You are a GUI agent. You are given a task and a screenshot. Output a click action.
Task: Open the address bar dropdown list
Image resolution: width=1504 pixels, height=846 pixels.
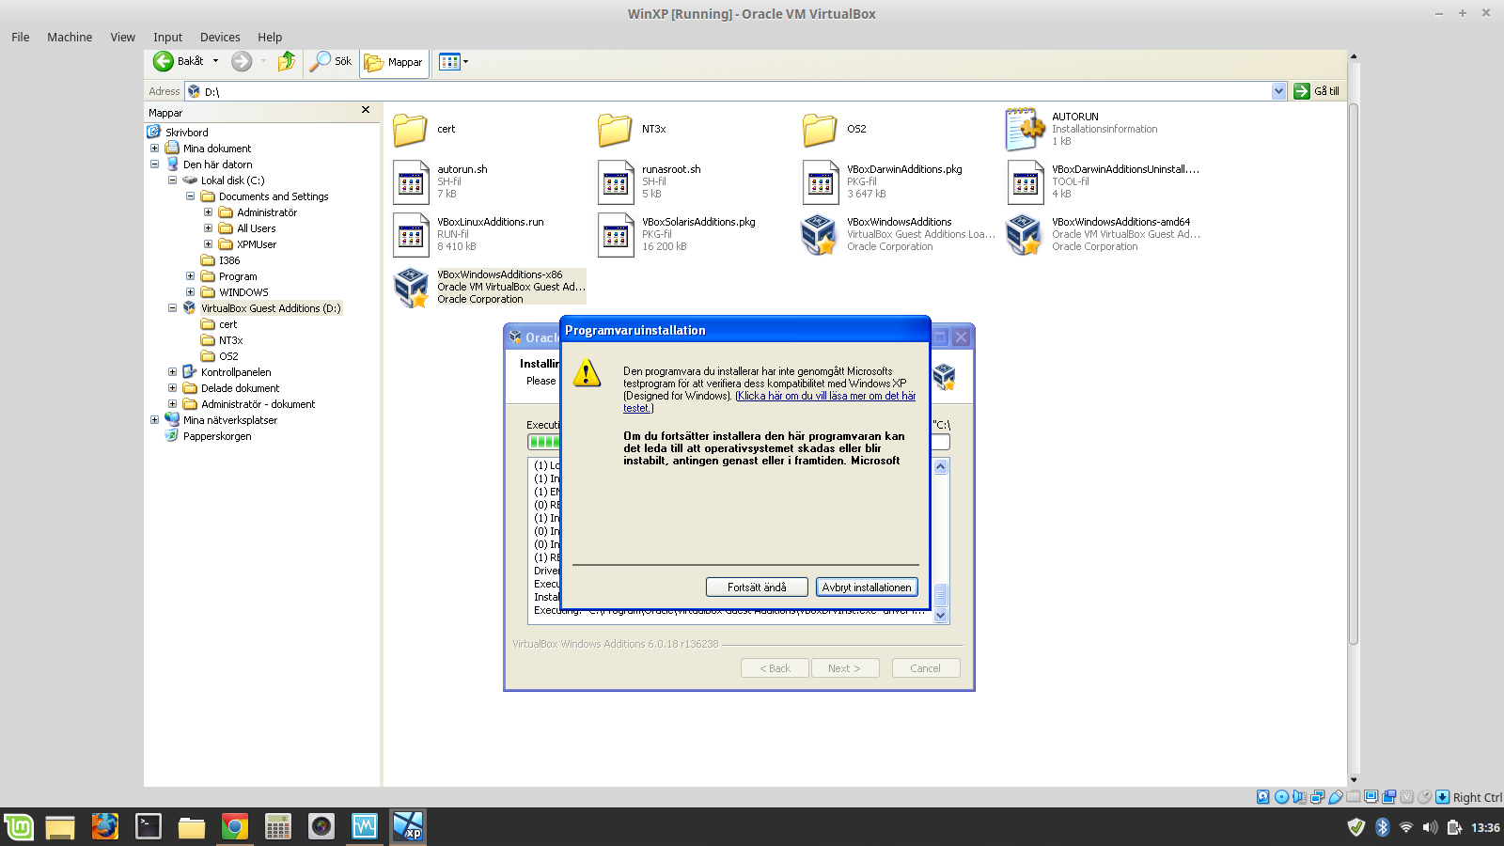[x=1278, y=91]
